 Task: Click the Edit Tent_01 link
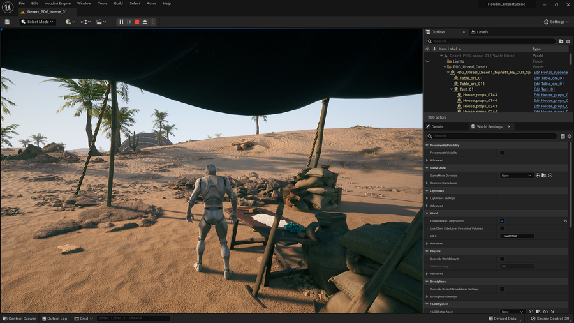point(544,89)
